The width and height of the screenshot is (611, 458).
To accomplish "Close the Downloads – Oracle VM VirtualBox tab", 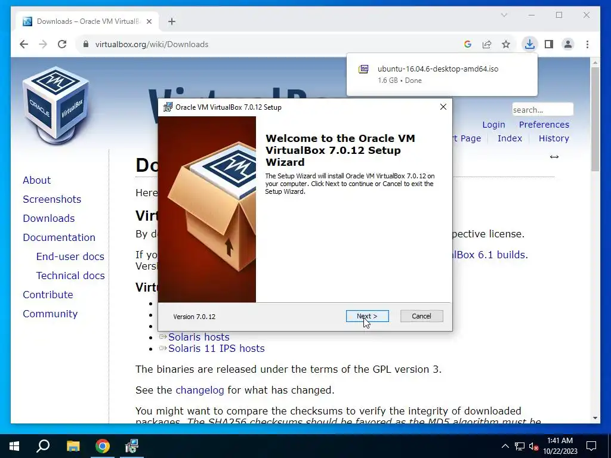I will point(149,21).
